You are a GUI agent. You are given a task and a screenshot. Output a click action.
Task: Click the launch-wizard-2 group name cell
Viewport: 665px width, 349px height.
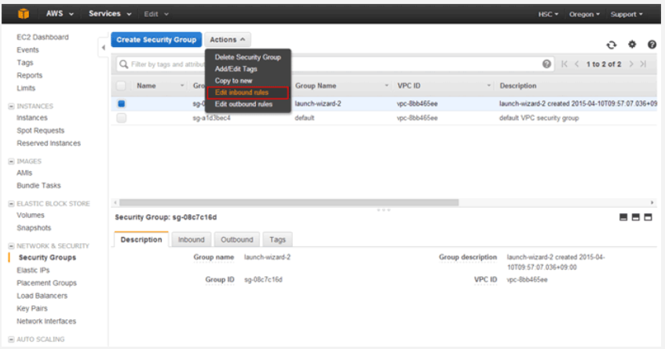click(318, 104)
